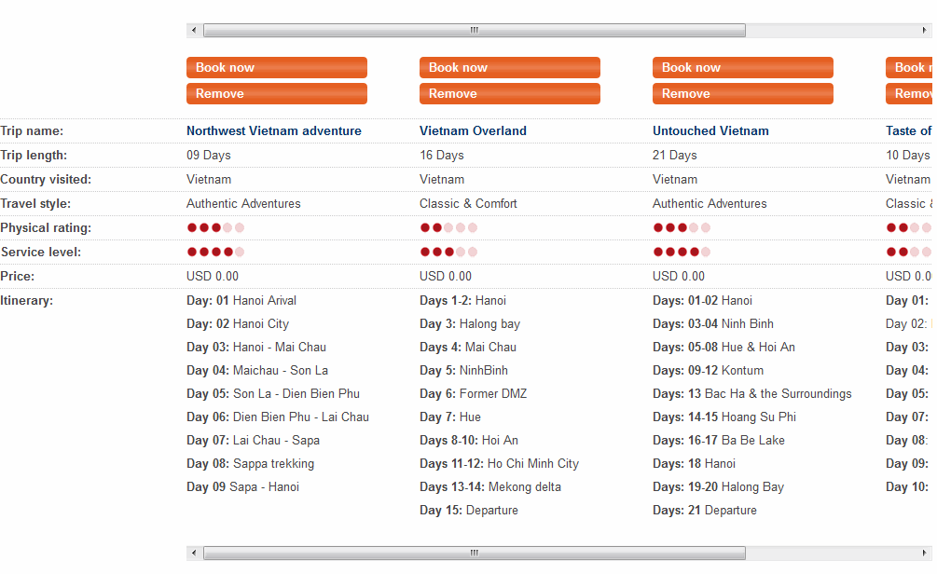Open the Northwest Vietnam adventure trip link

click(274, 130)
